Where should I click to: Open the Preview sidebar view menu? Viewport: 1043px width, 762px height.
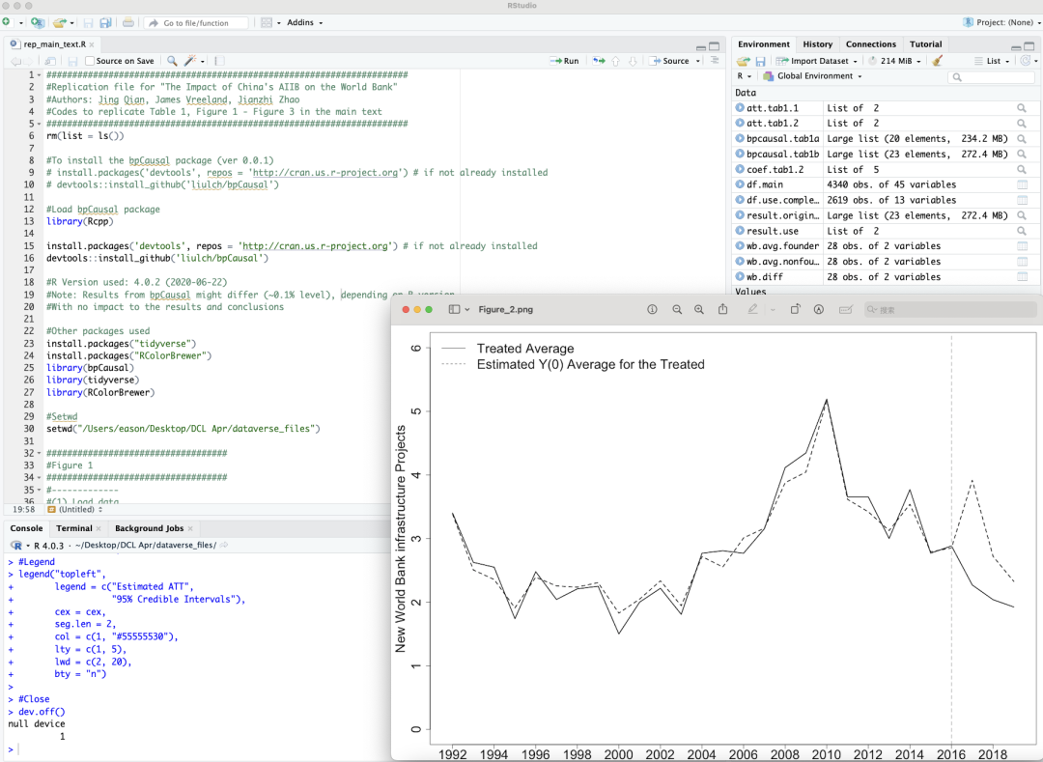coord(459,309)
